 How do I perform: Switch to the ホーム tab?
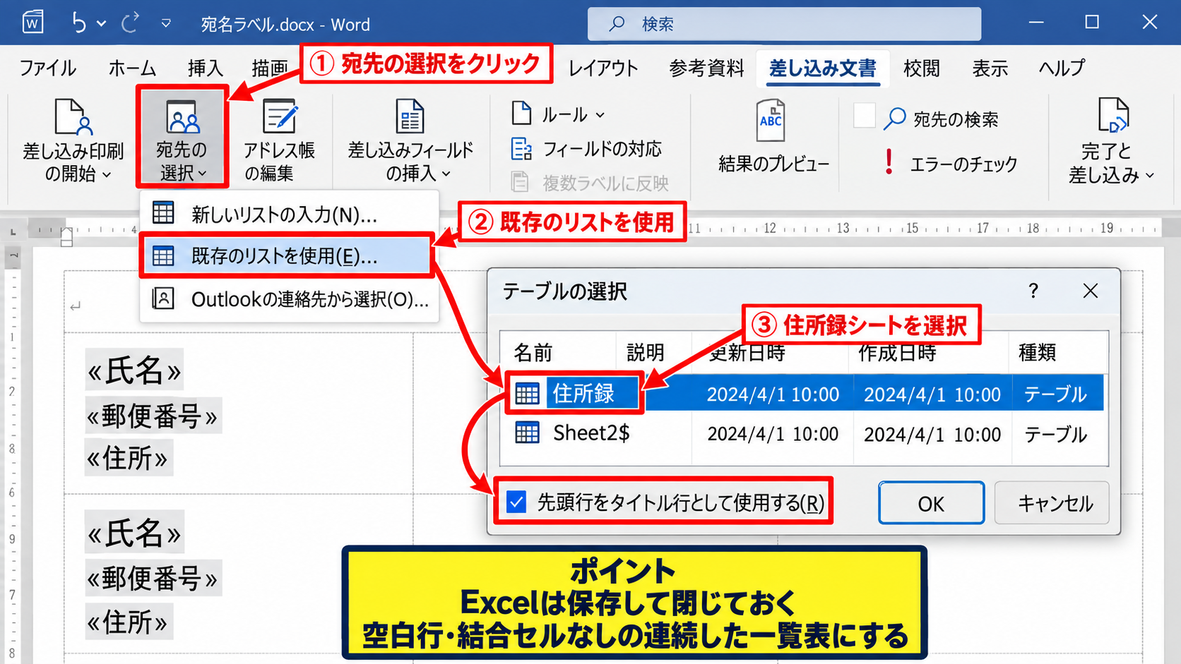[x=132, y=68]
